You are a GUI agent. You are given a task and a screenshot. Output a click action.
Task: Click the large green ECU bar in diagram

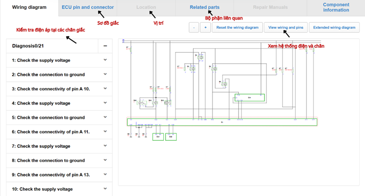[222, 122]
